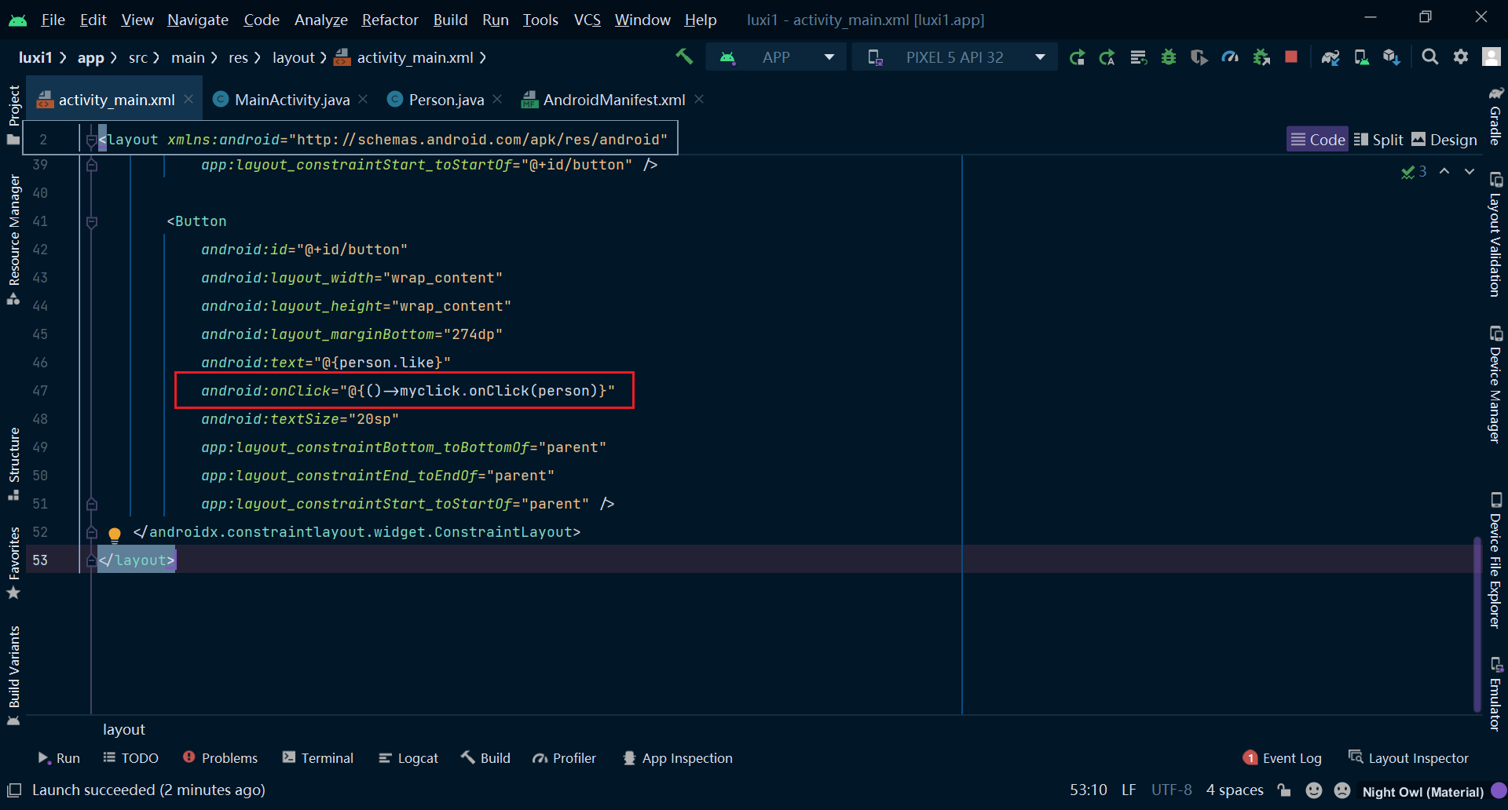1508x810 pixels.
Task: Click the user account avatar icon
Action: (1492, 57)
